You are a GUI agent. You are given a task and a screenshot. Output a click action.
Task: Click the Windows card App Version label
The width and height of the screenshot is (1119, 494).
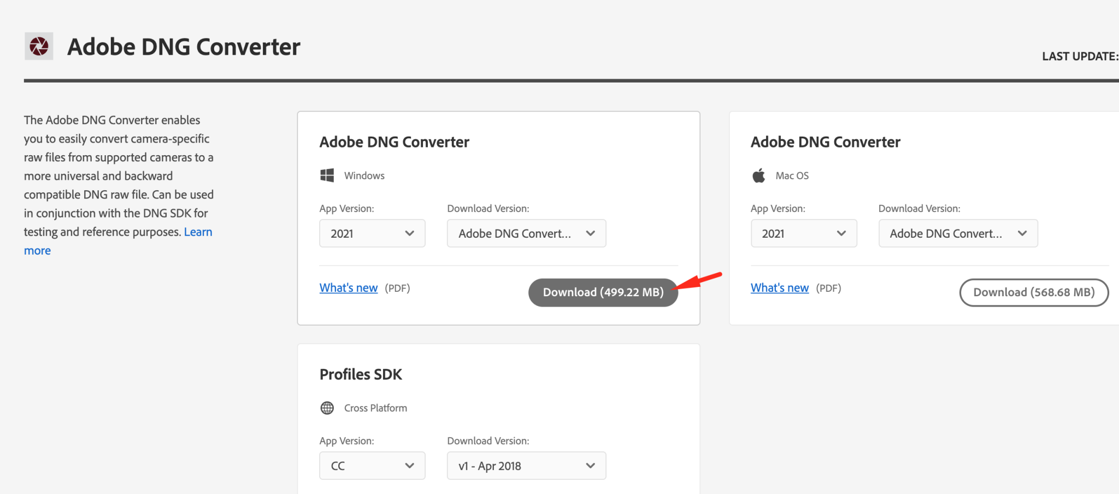pos(347,208)
